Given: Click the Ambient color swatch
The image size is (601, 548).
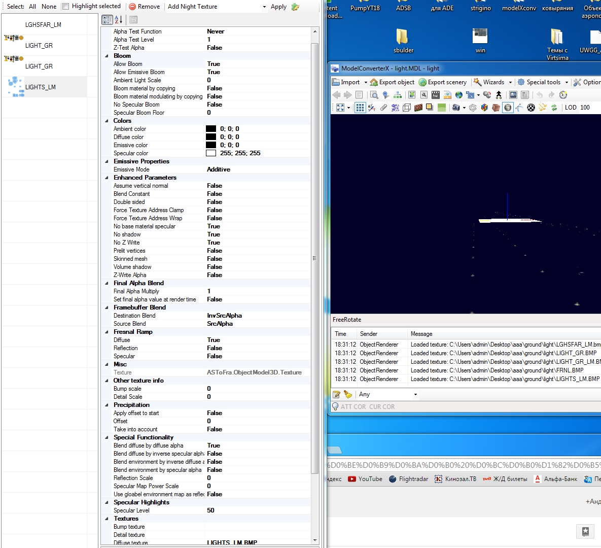Looking at the screenshot, I should coord(211,129).
